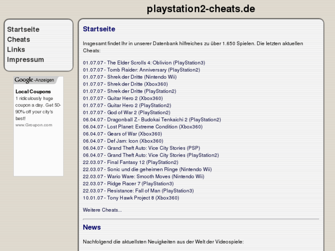Image resolution: width=335 pixels, height=251 pixels.
Task: Open the Startseite navigation link
Action: pyautogui.click(x=24, y=29)
